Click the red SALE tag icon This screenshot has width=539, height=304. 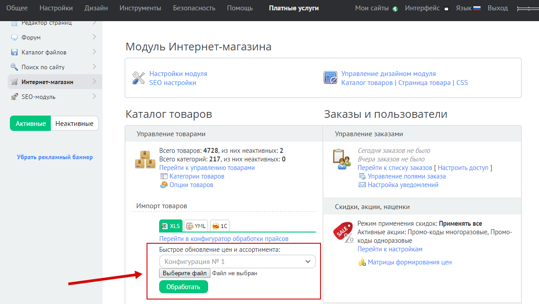[x=343, y=232]
